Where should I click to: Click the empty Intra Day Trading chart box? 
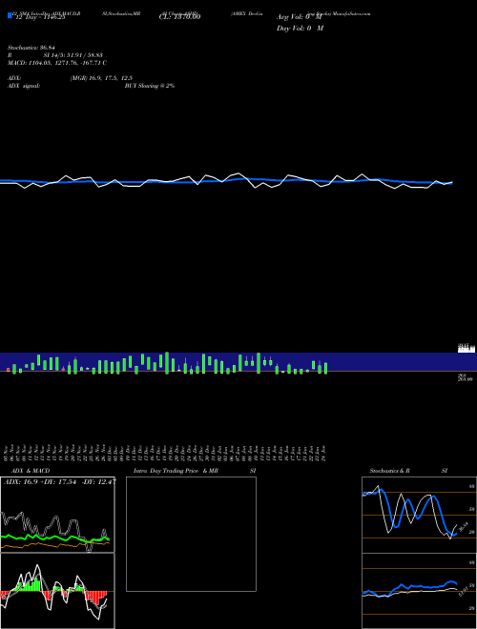pos(191,534)
